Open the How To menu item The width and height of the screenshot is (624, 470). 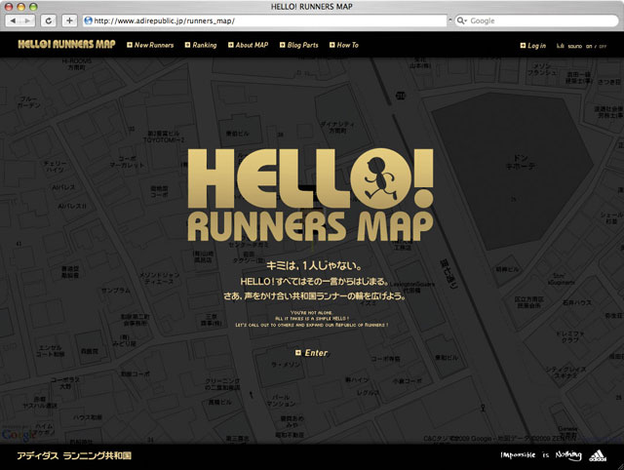point(344,45)
